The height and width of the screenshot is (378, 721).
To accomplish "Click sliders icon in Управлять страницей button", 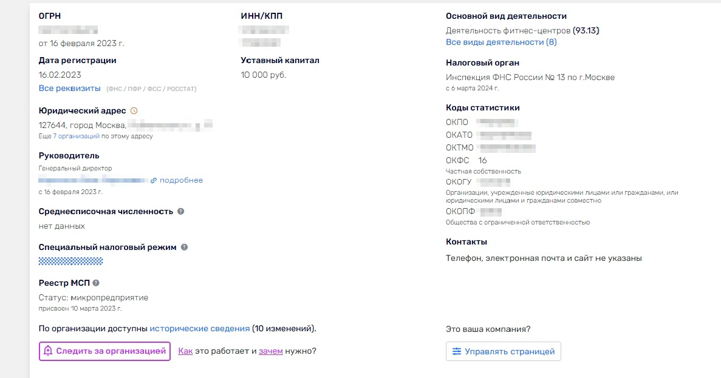I will pyautogui.click(x=456, y=351).
